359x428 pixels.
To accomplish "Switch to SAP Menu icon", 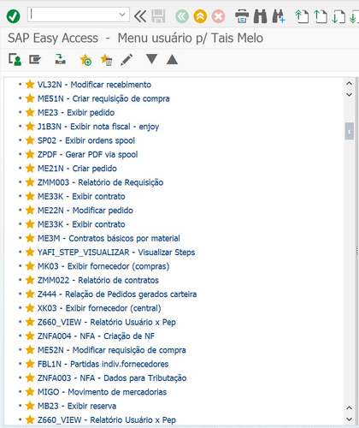I will (x=35, y=60).
